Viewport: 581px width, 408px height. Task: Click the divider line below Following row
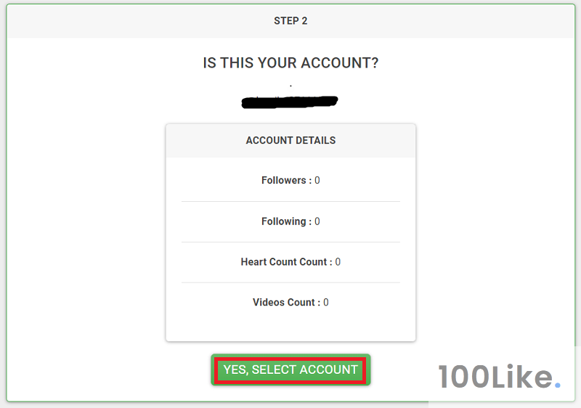pos(290,242)
